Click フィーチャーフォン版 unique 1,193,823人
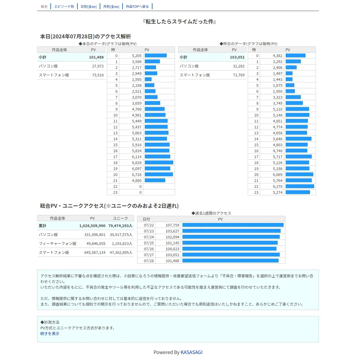Screen dimensions: 356x357 [x=122, y=243]
